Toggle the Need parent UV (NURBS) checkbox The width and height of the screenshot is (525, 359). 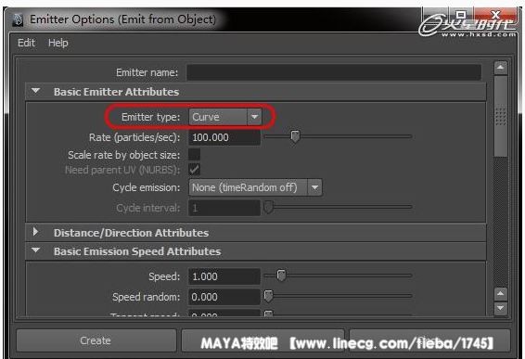[x=194, y=170]
